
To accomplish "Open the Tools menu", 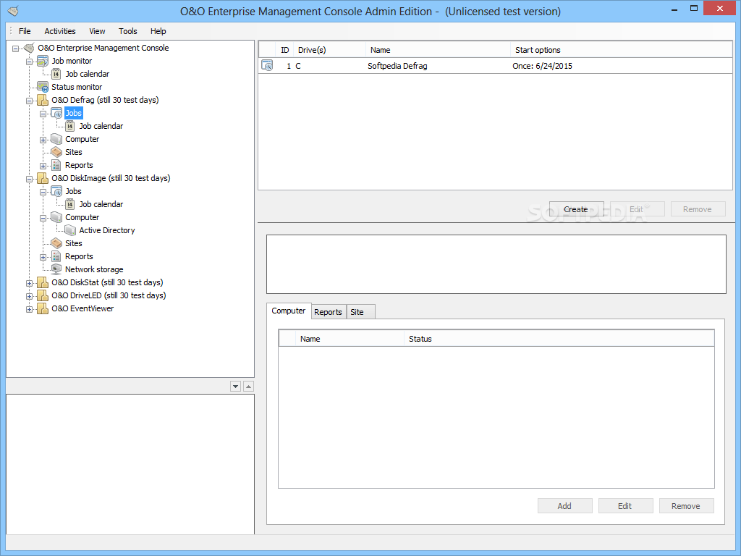I will point(127,31).
